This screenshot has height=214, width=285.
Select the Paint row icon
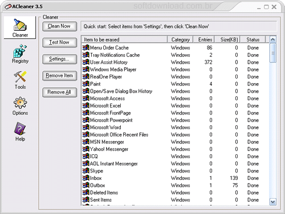click(x=85, y=84)
